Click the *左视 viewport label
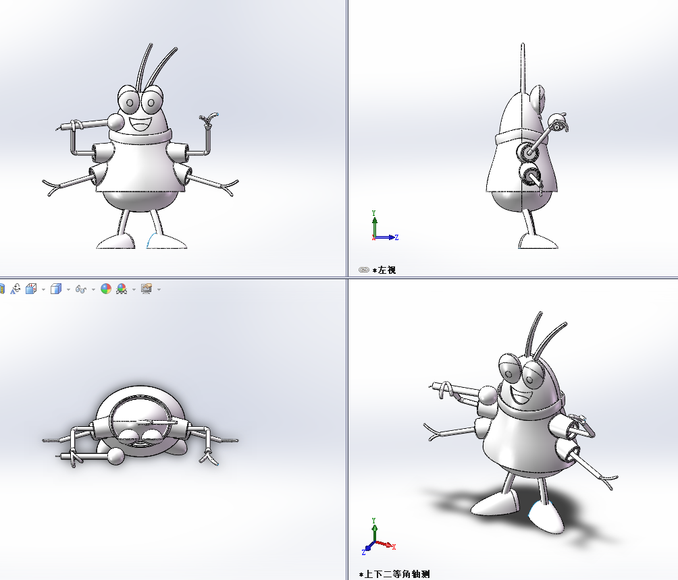The height and width of the screenshot is (580, 678). pos(384,270)
